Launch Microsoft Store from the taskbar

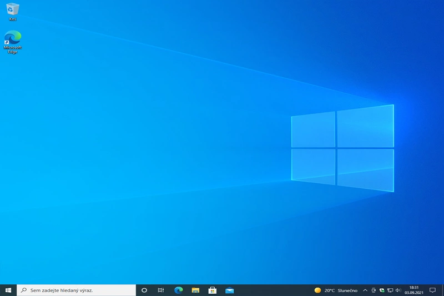coord(212,290)
